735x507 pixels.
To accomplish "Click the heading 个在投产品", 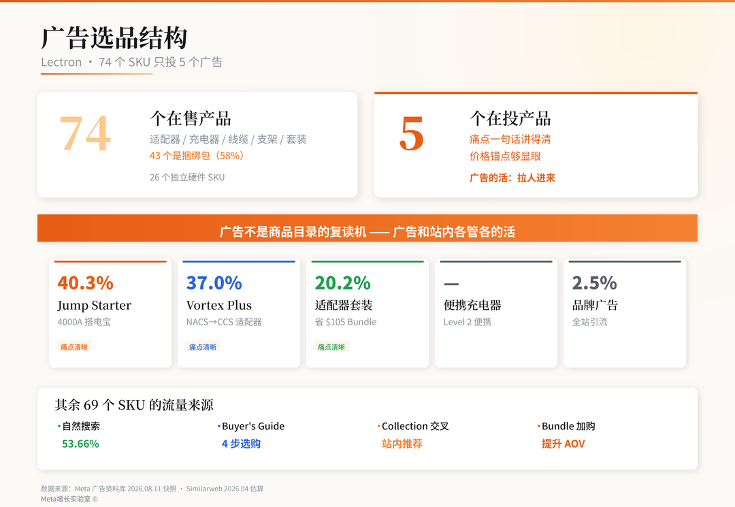I will tap(510, 118).
